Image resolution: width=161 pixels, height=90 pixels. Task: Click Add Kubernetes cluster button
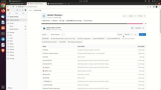[50, 42]
